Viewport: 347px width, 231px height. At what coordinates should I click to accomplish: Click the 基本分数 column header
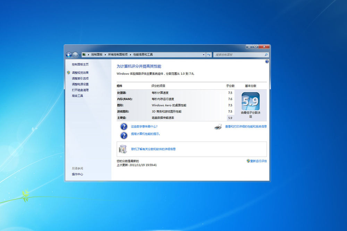[251, 86]
